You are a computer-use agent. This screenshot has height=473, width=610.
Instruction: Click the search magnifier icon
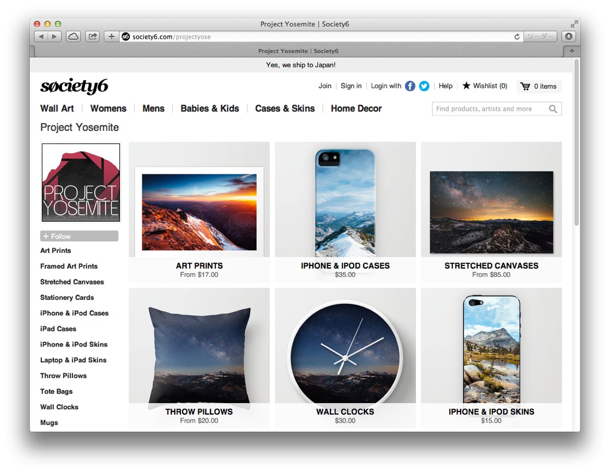(553, 109)
